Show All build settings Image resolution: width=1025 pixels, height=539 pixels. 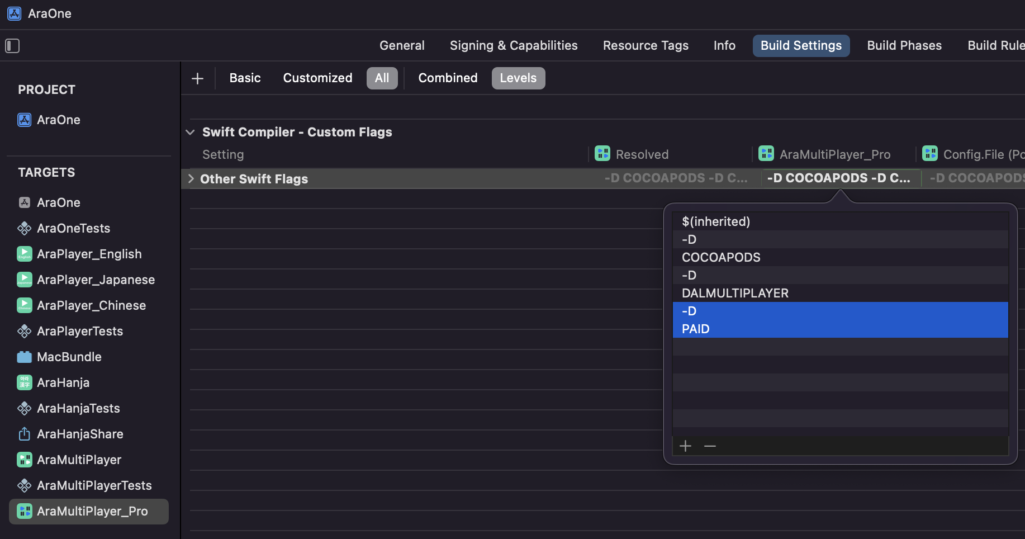coord(382,78)
